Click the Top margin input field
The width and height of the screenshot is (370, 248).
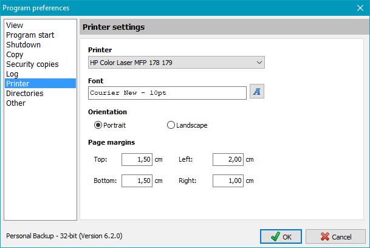[x=137, y=160]
